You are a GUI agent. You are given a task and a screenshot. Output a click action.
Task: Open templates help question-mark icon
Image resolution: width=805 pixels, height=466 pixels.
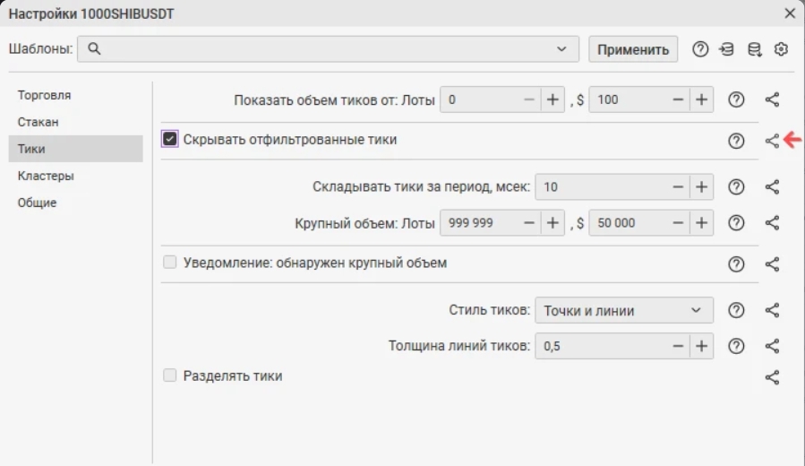point(700,49)
